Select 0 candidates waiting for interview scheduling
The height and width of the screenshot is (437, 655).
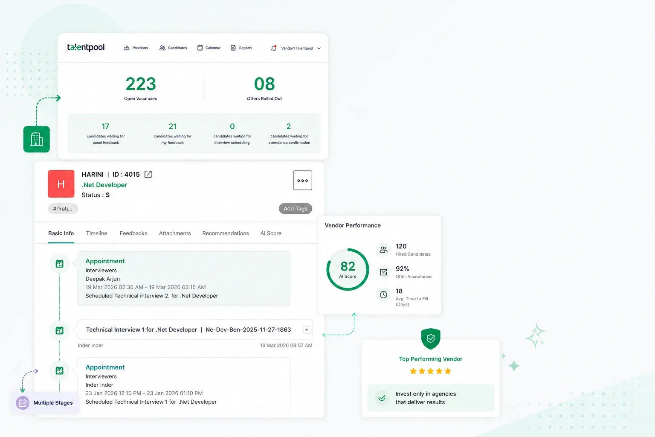point(232,134)
